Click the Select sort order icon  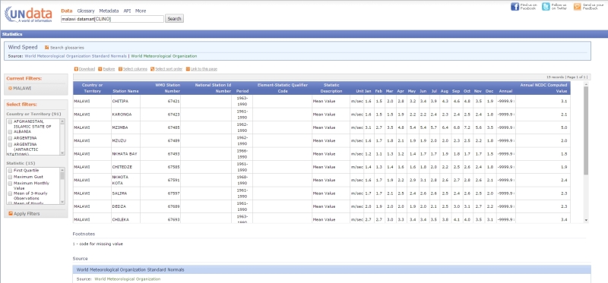(x=153, y=69)
